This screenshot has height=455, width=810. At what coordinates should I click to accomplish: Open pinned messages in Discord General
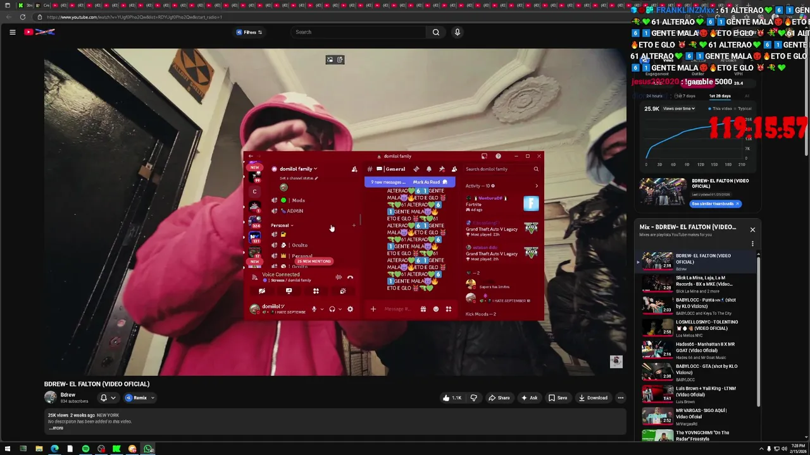pos(442,169)
